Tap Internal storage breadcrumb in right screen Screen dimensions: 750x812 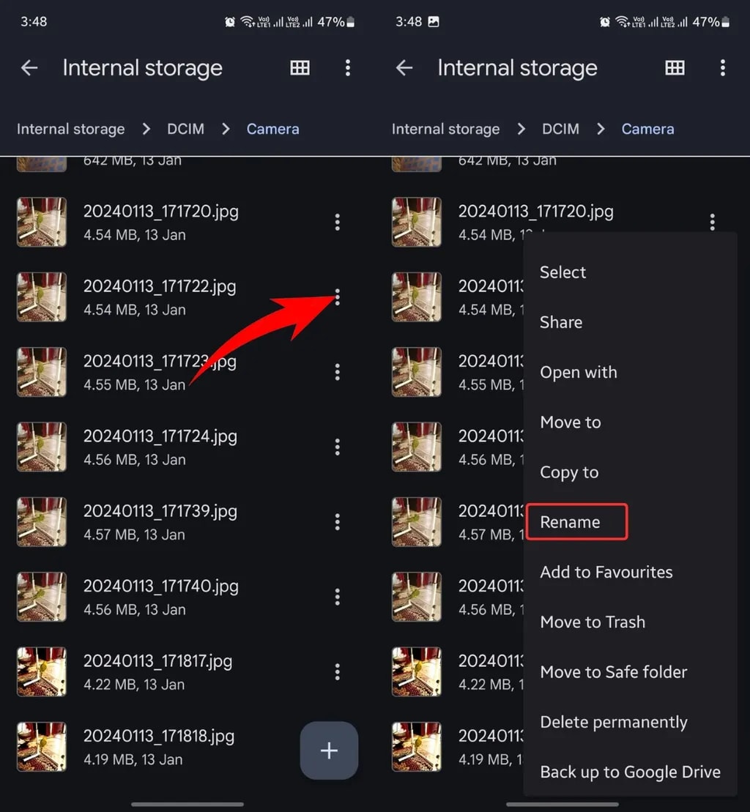click(445, 129)
